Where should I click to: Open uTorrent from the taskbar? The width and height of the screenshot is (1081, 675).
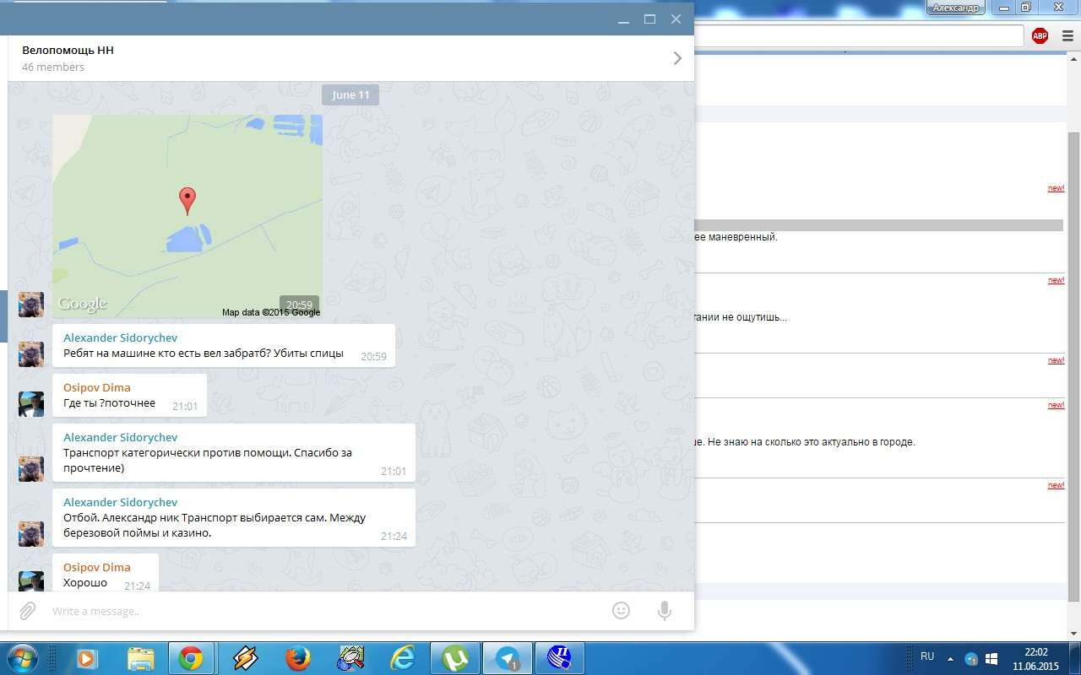456,658
